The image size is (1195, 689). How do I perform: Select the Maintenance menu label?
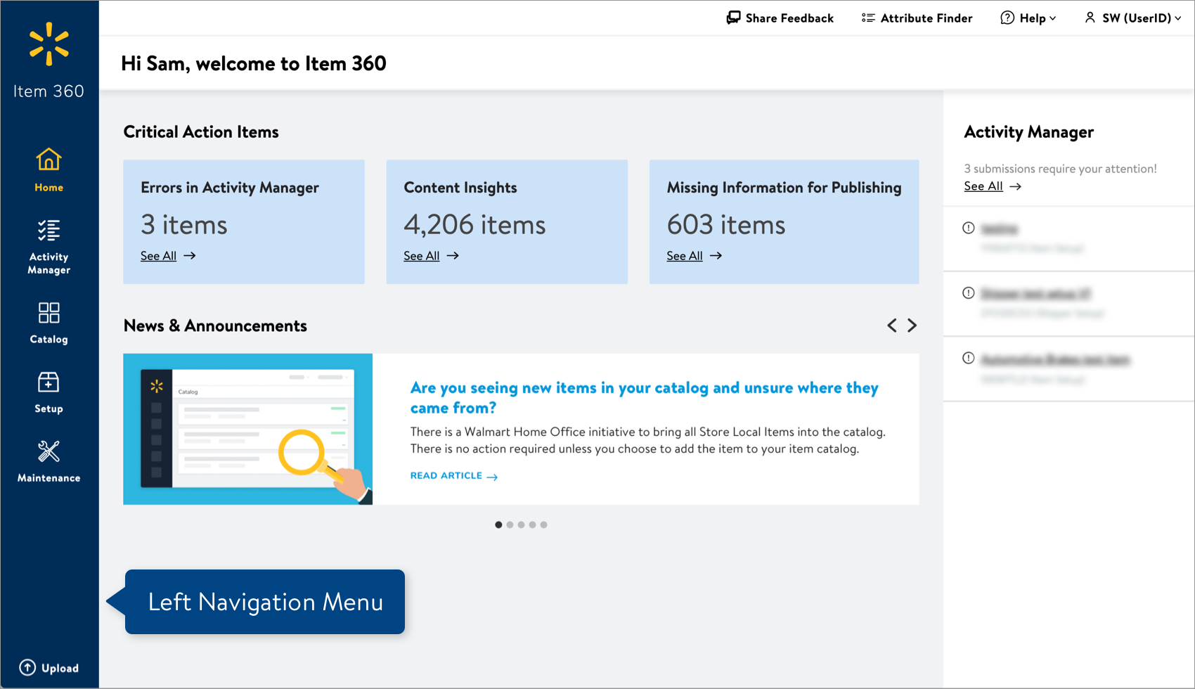coord(49,478)
